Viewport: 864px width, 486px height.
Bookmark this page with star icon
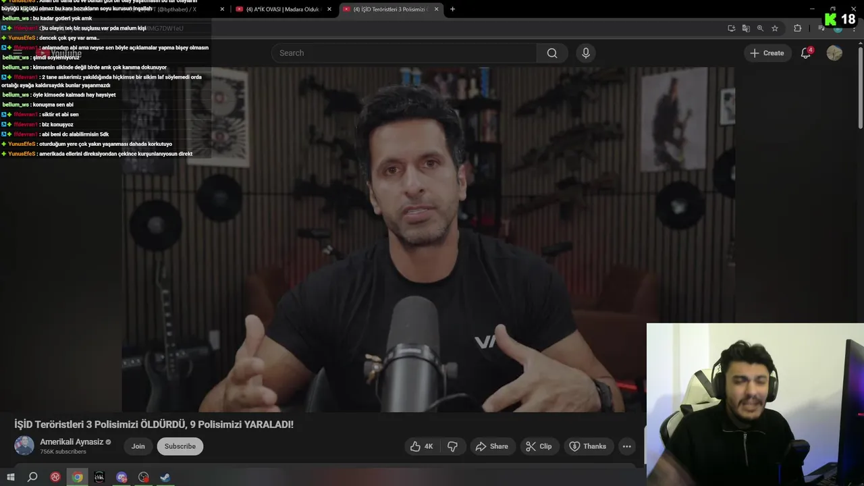(x=775, y=28)
